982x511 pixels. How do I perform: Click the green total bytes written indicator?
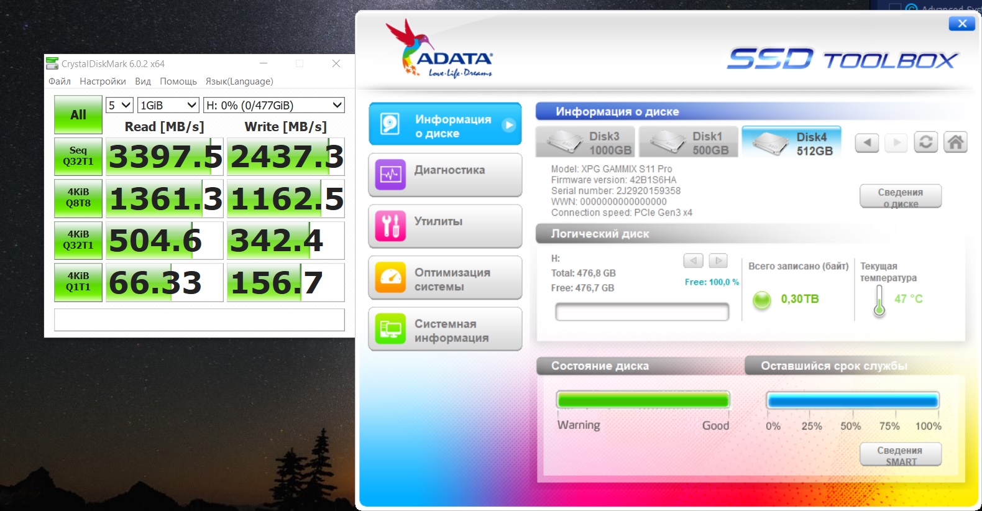761,300
